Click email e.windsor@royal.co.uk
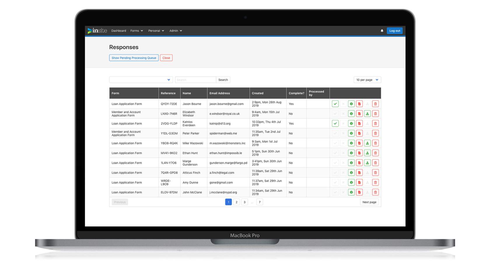The width and height of the screenshot is (490, 269). click(225, 114)
